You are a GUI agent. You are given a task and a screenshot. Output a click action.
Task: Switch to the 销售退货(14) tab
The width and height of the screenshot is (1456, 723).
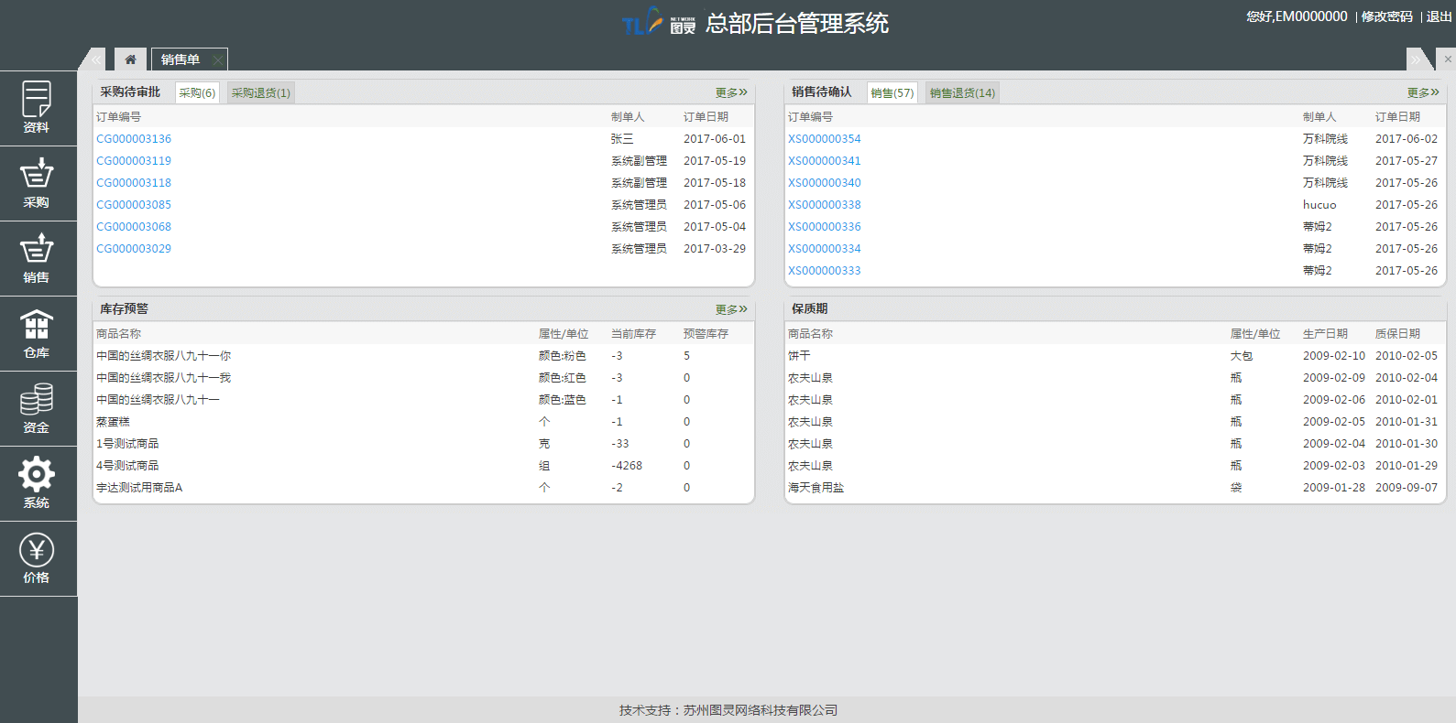tap(961, 93)
